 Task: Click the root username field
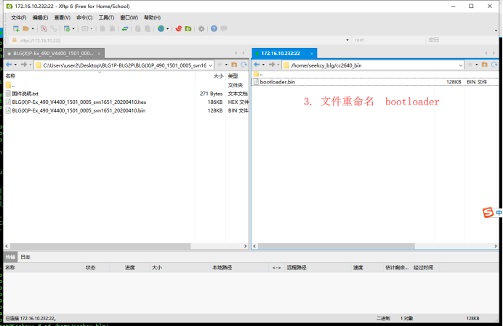(388, 40)
